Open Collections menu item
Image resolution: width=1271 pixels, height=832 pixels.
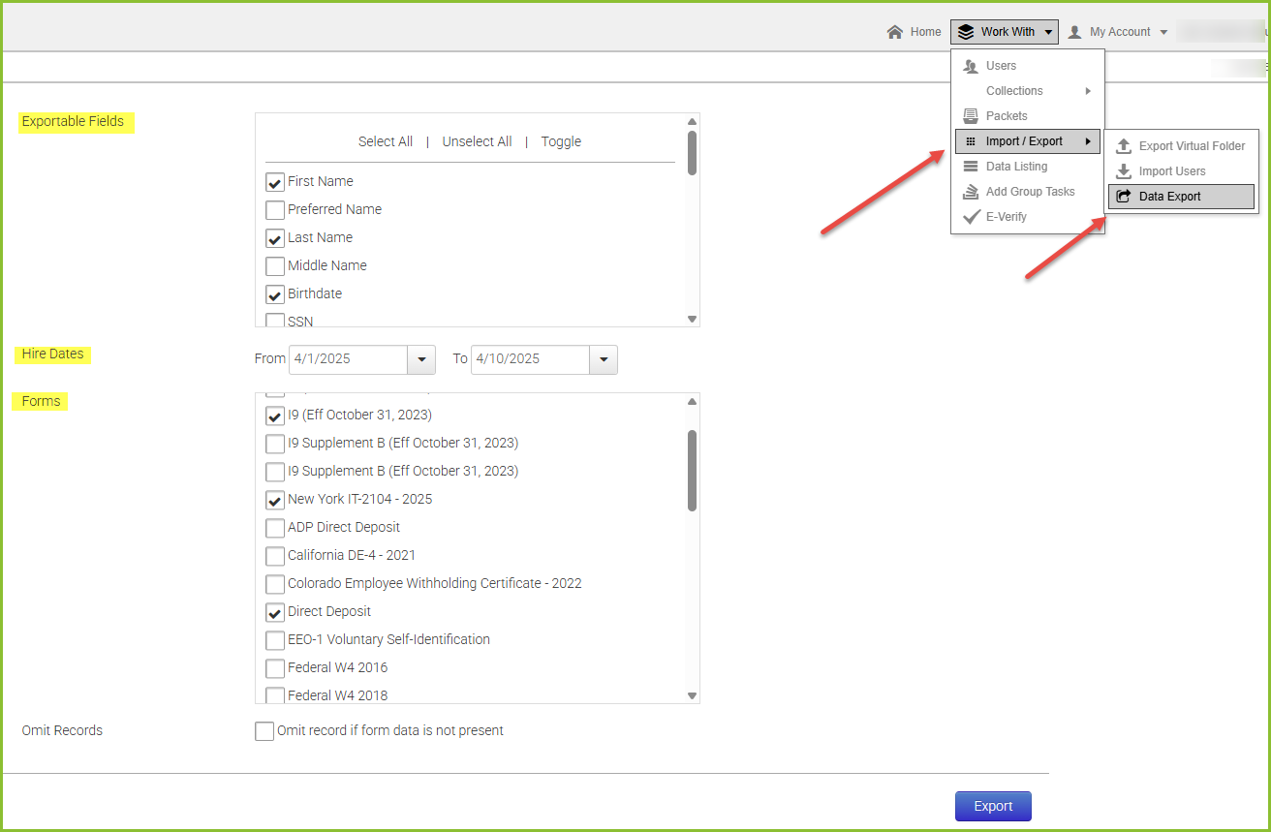[x=1027, y=91]
